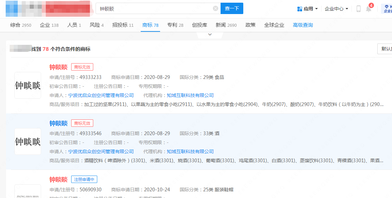Click the 查一下 search button
Image resolution: width=392 pixels, height=198 pixels.
[x=232, y=8]
